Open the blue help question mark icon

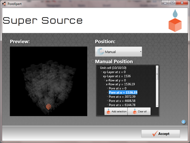(x=183, y=122)
